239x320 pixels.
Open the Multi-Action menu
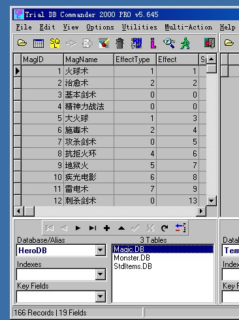[188, 27]
